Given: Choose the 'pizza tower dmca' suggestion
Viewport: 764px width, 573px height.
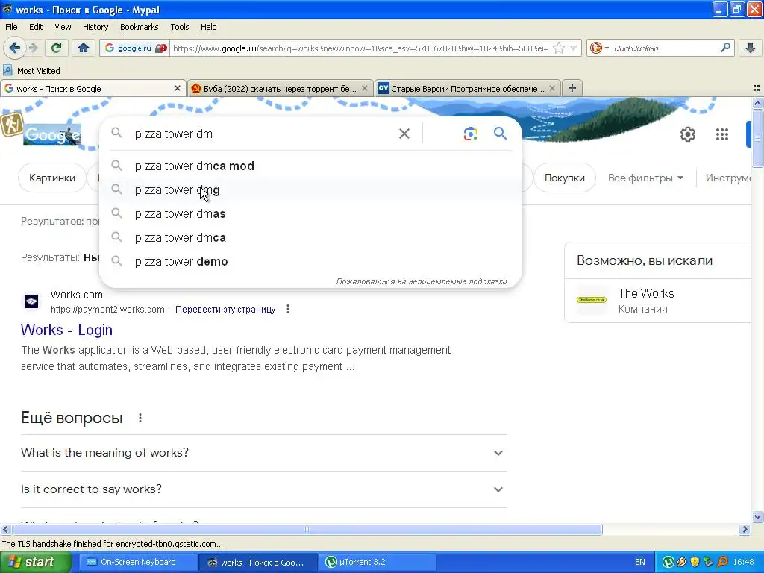Looking at the screenshot, I should click(310, 237).
